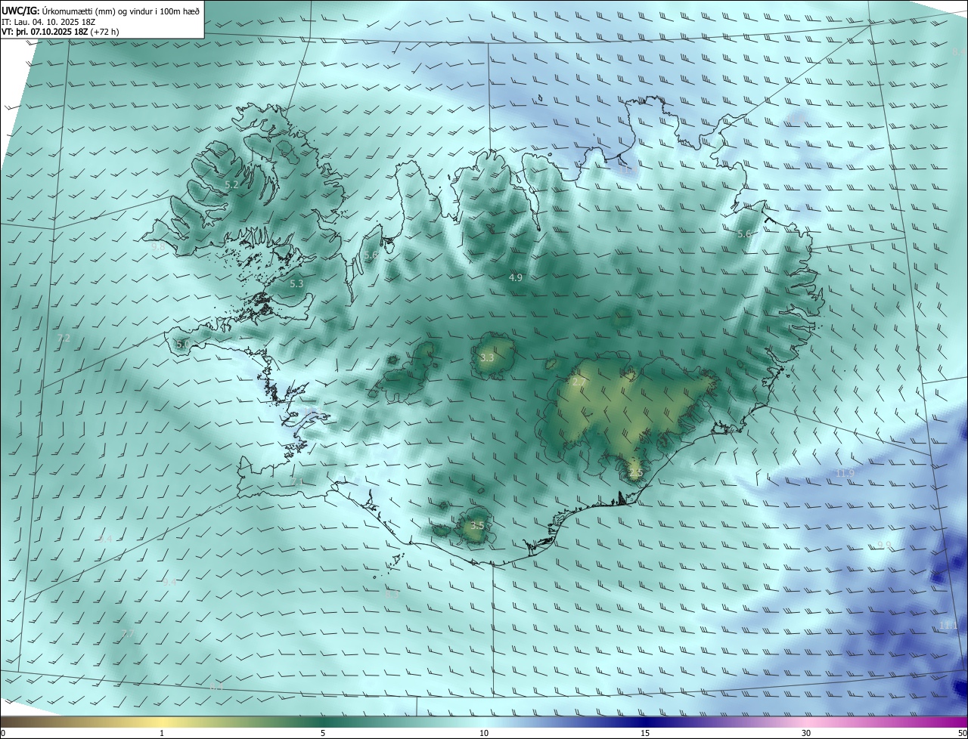Click the 7.1 value label on the map

tap(296, 481)
